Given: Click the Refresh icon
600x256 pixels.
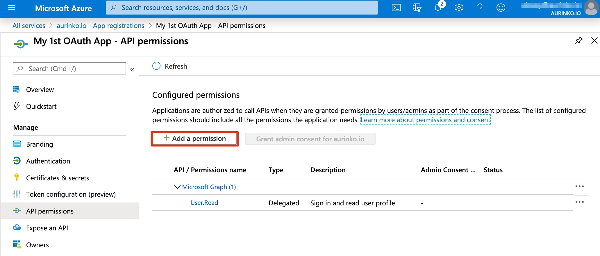Looking at the screenshot, I should coord(156,66).
